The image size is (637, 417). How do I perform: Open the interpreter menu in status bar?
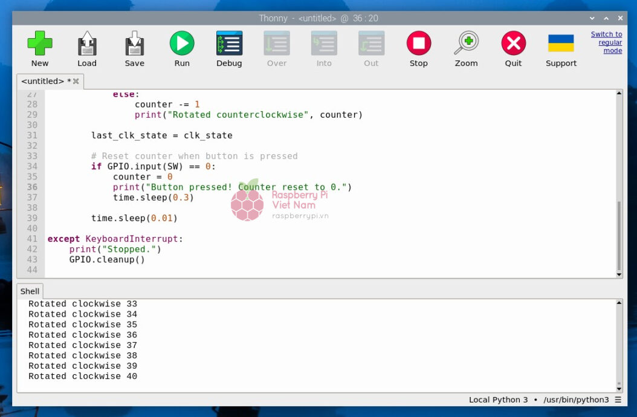[x=618, y=400]
